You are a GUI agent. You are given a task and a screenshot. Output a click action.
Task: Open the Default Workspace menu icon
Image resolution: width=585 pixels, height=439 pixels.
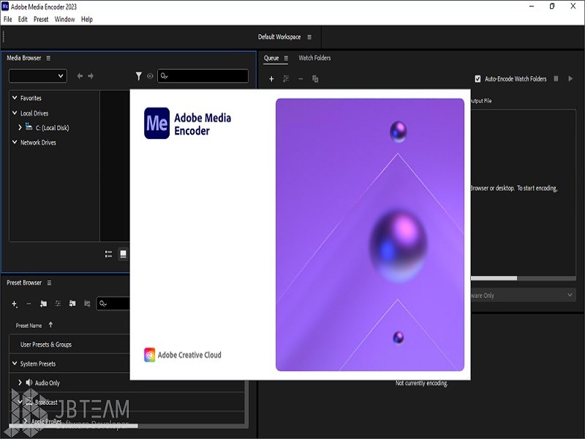coord(309,37)
